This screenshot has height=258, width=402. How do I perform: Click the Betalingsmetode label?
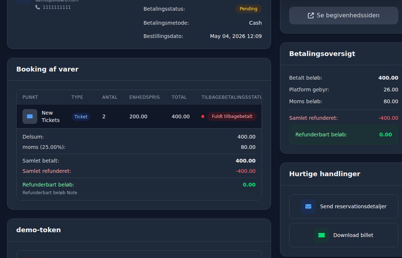[166, 23]
